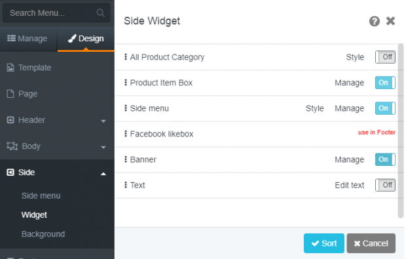Expand the Body section arrow
406x259 pixels.
pyautogui.click(x=103, y=148)
